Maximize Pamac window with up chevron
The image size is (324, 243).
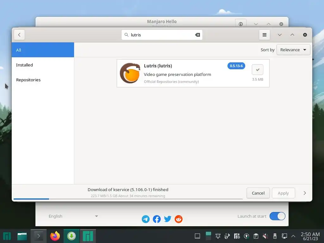click(292, 35)
